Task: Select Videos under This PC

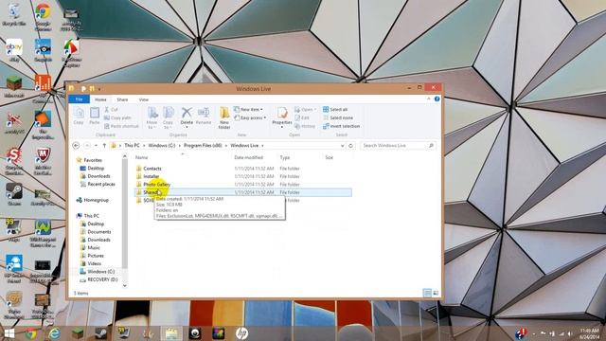Action: click(x=95, y=263)
